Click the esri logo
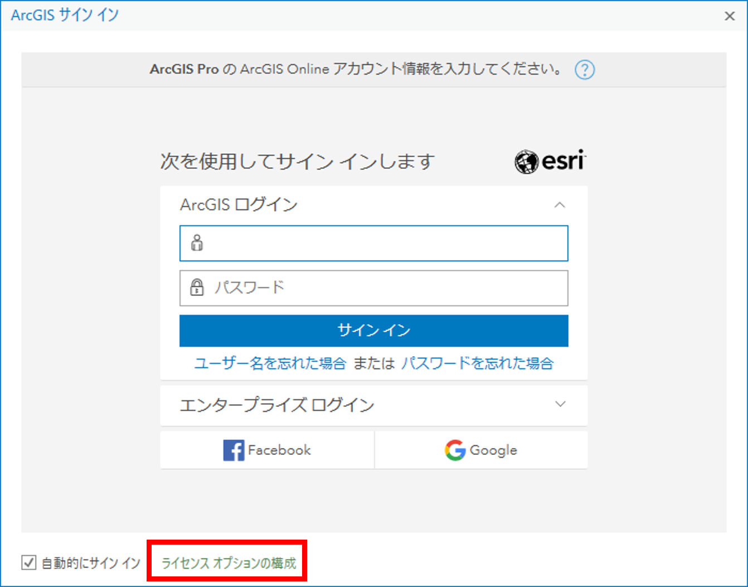This screenshot has height=587, width=748. coord(551,162)
